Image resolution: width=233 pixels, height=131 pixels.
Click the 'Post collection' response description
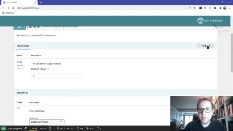click(37, 111)
